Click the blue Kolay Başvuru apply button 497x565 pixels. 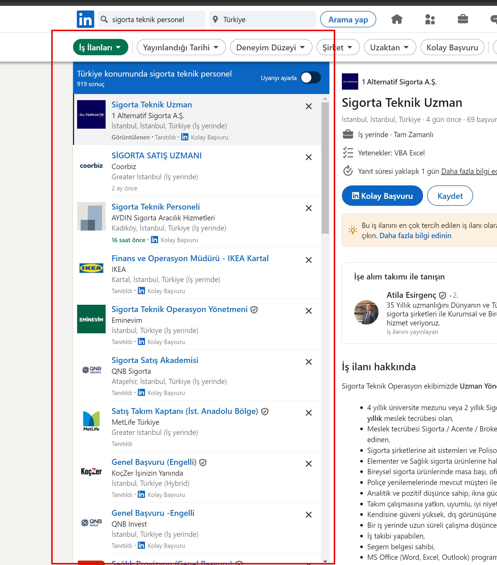point(382,196)
